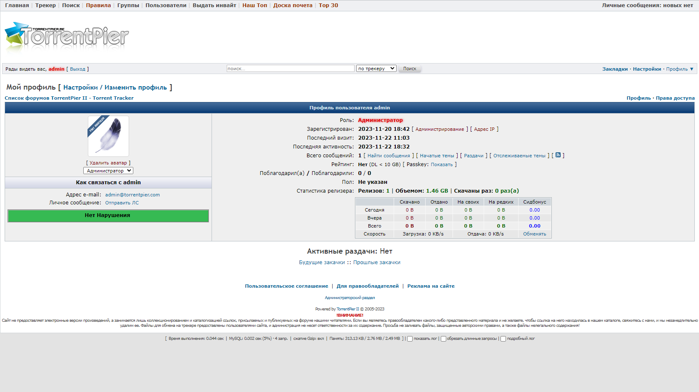Viewport: 699px width, 392px height.
Task: Click the feather avatar image
Action: [109, 136]
